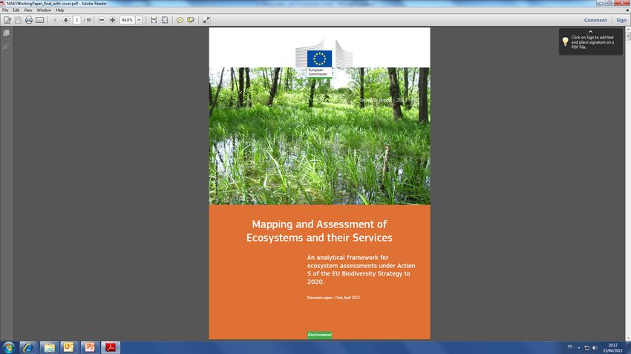Go to next page using the down arrow
The width and height of the screenshot is (631, 354).
tap(65, 20)
